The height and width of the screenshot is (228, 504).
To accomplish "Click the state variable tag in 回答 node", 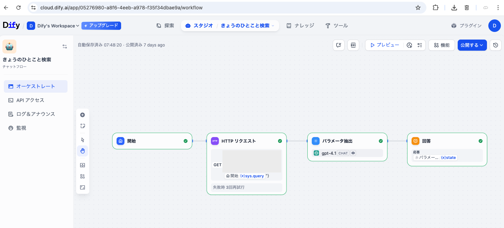I will (448, 158).
